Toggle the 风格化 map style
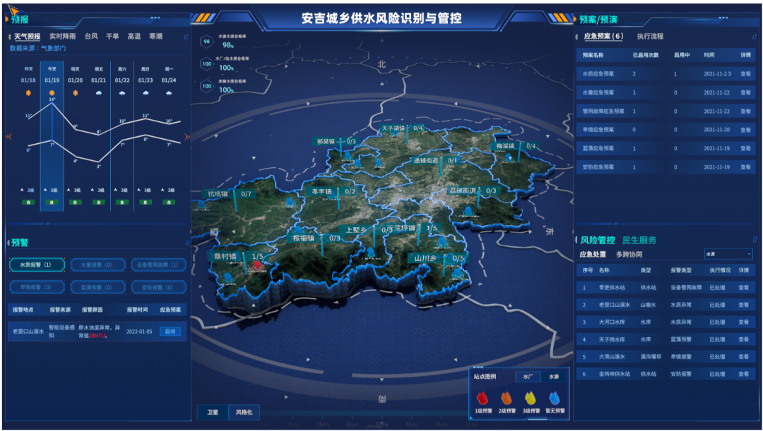 (244, 412)
